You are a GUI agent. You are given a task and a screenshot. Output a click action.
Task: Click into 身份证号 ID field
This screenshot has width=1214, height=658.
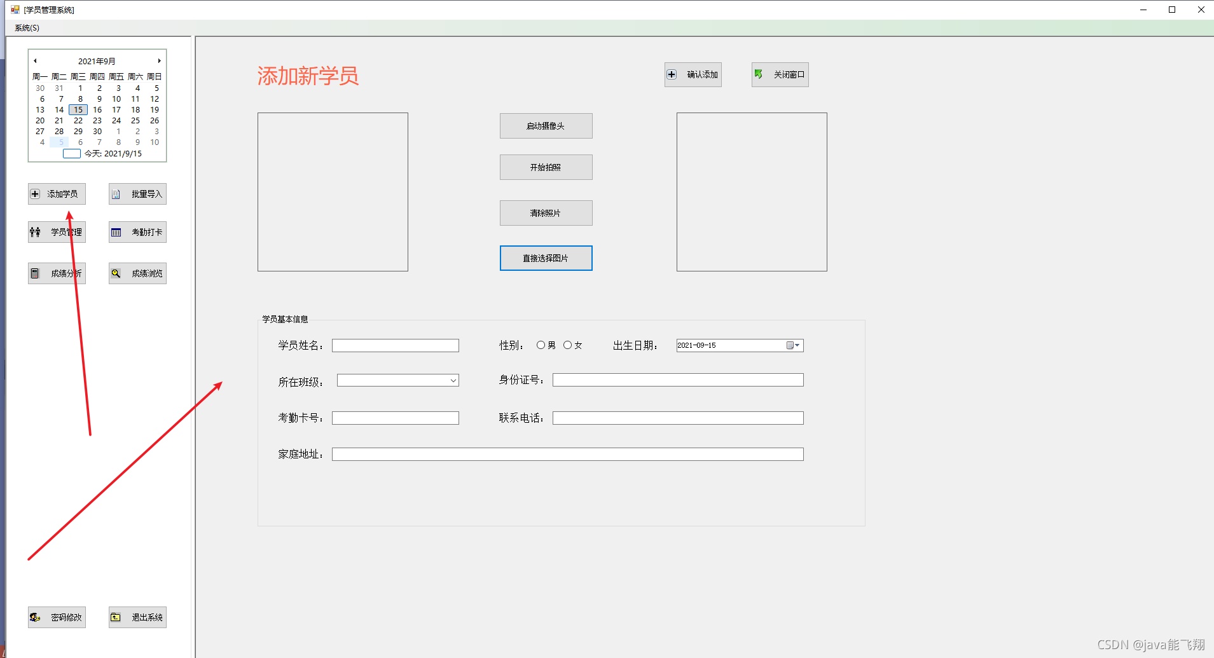pos(678,380)
